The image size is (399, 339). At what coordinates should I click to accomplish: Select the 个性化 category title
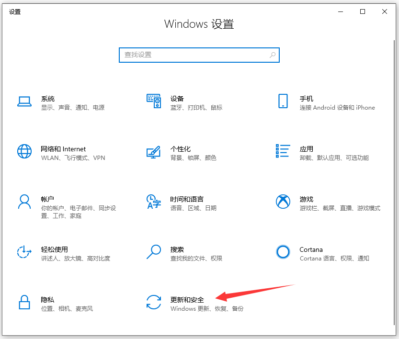(x=181, y=149)
